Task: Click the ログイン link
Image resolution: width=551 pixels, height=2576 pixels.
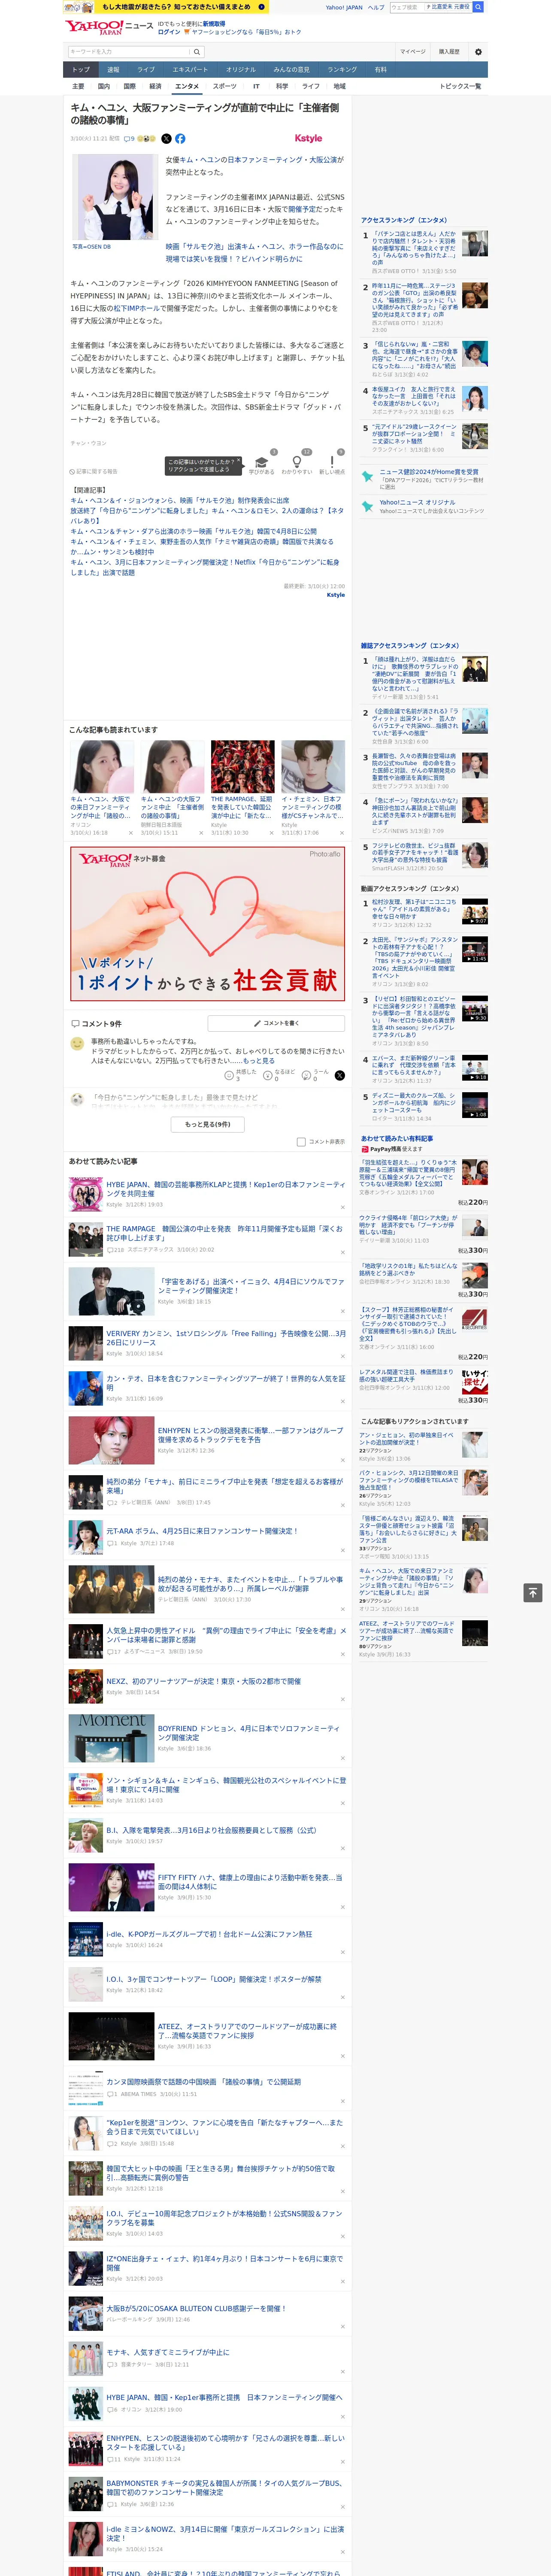Action: click(169, 32)
